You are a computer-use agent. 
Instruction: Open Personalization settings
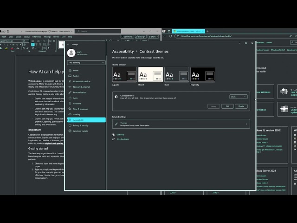point(86,92)
